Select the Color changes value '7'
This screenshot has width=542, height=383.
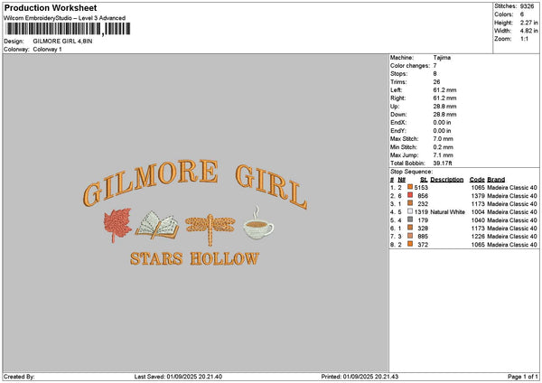tap(435, 66)
